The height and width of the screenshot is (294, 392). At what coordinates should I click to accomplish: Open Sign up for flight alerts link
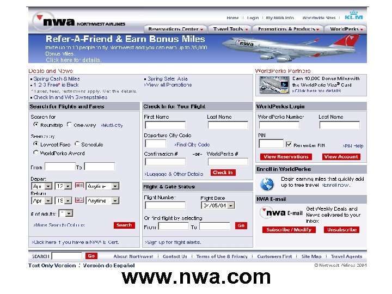click(x=173, y=242)
